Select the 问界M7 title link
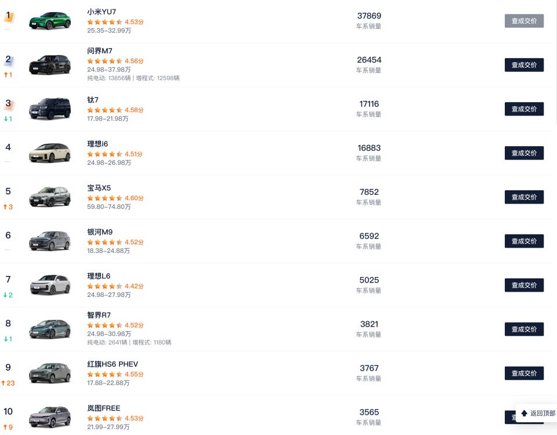 point(100,51)
